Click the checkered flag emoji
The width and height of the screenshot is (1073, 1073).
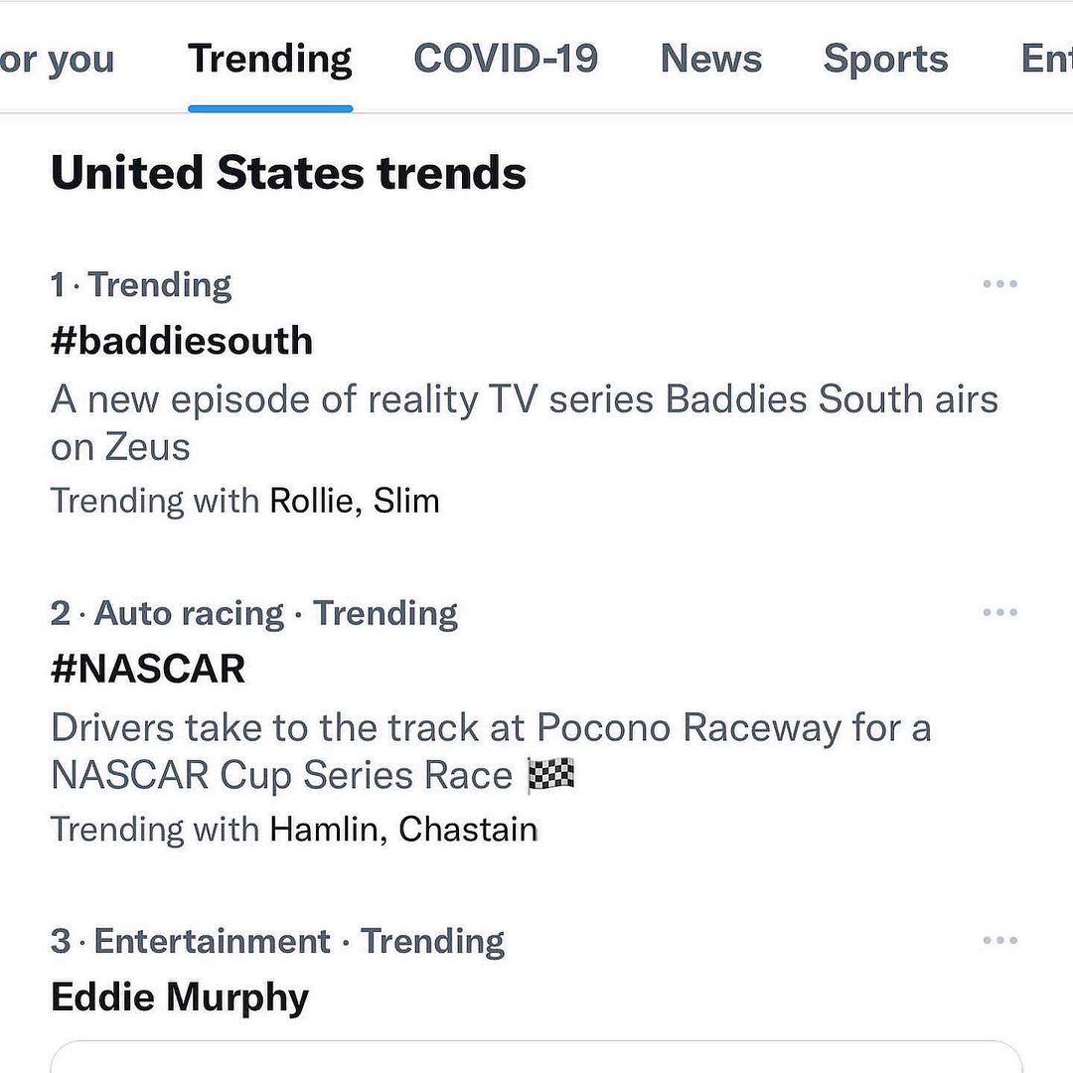coord(551,775)
